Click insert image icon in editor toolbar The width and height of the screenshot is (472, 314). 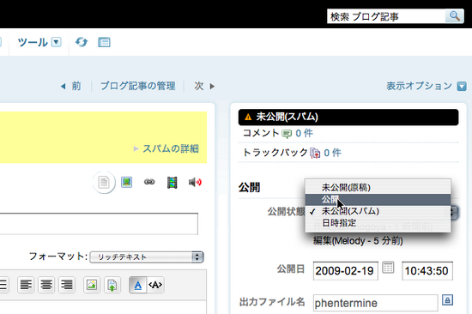[92, 285]
